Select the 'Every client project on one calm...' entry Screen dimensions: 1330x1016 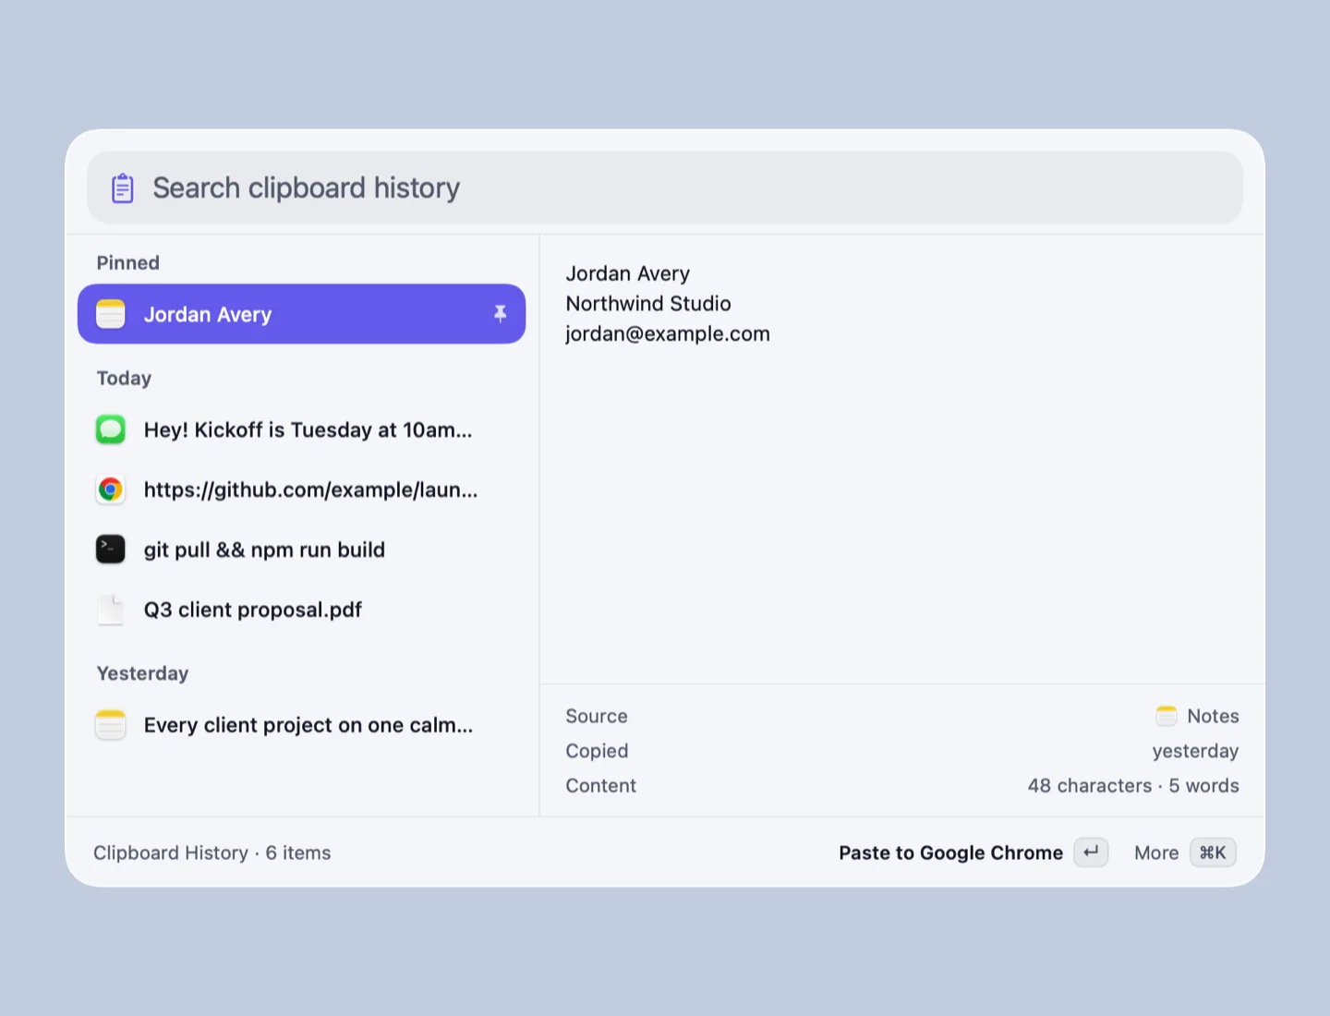click(x=301, y=725)
